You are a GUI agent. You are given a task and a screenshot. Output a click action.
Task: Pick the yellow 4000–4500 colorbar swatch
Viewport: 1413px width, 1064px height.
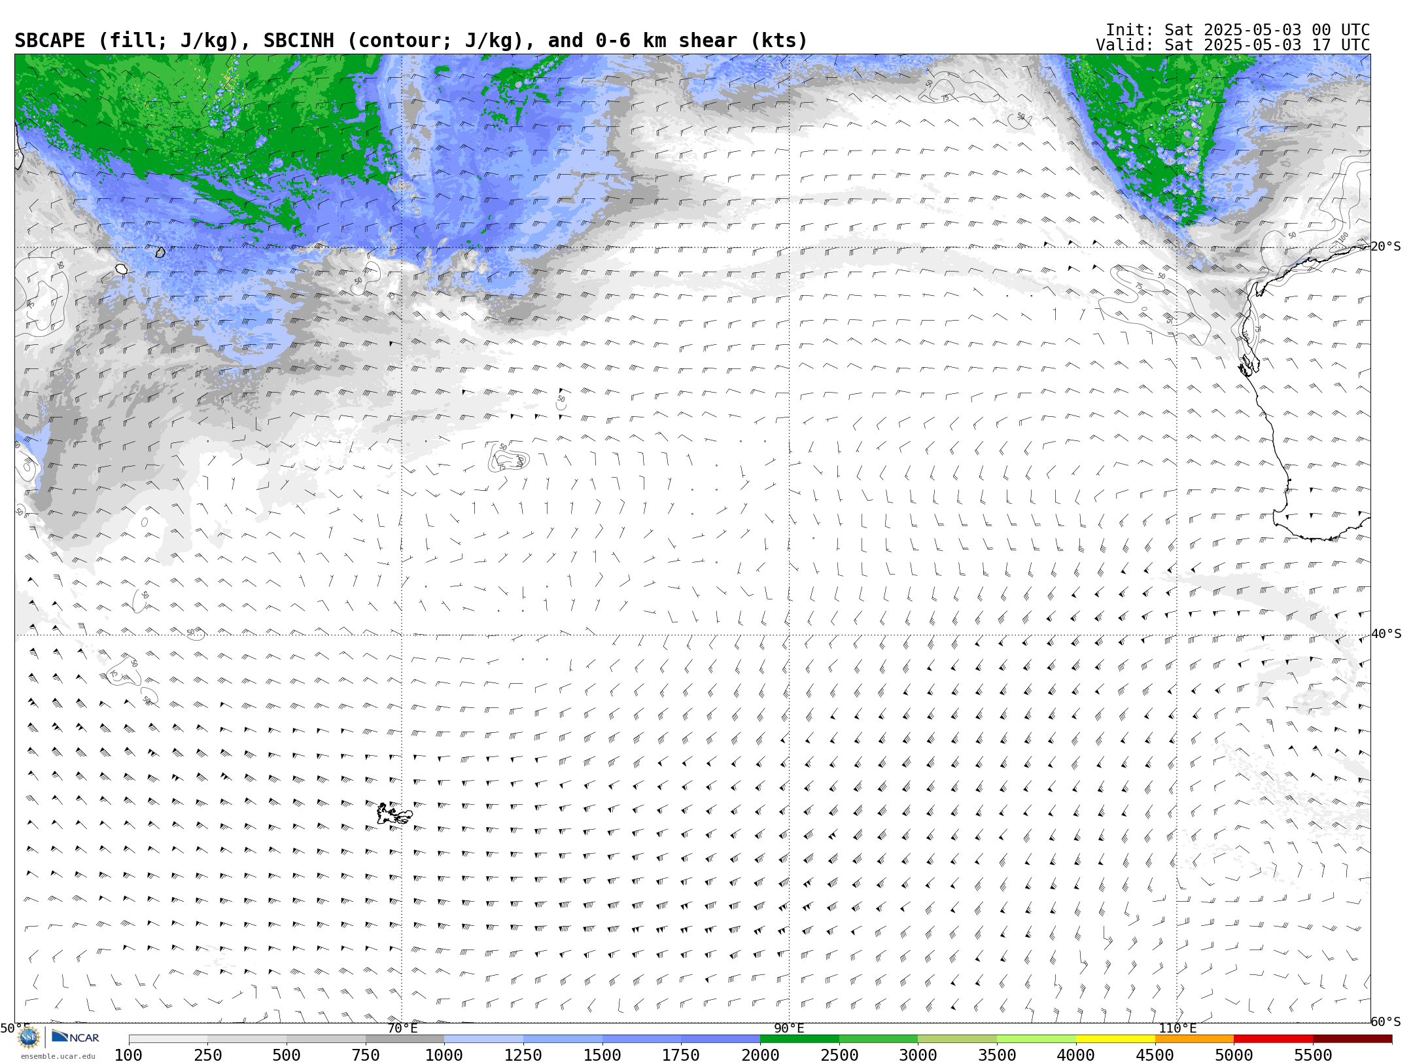click(x=1115, y=1039)
